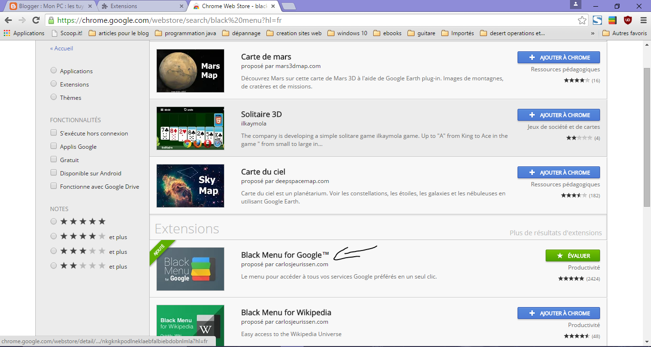Close the Extensions tab
This screenshot has height=347, width=651.
182,6
